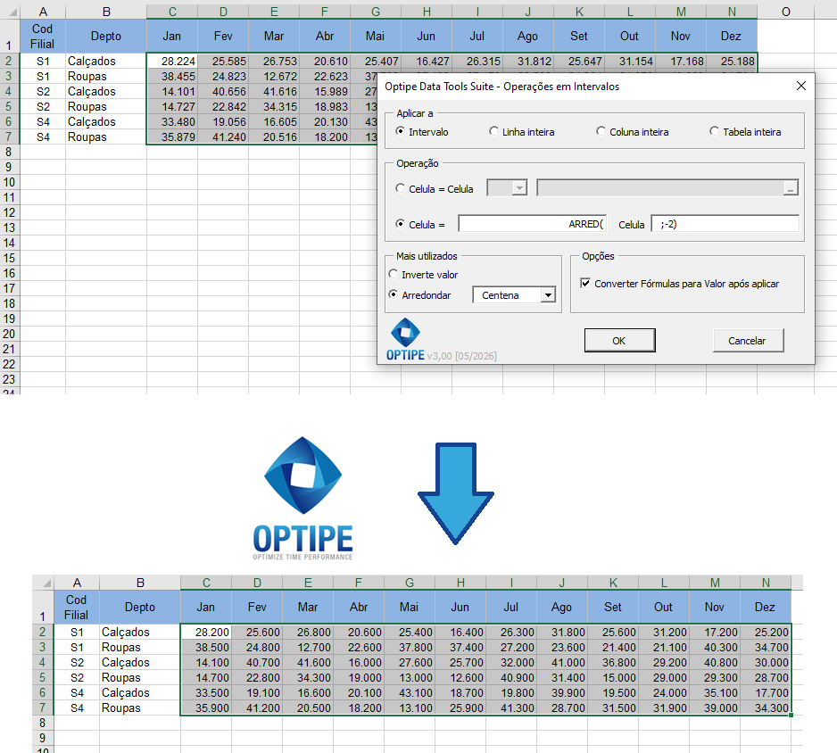Select column A header in the top sheet
The image size is (837, 753).
coord(43,12)
